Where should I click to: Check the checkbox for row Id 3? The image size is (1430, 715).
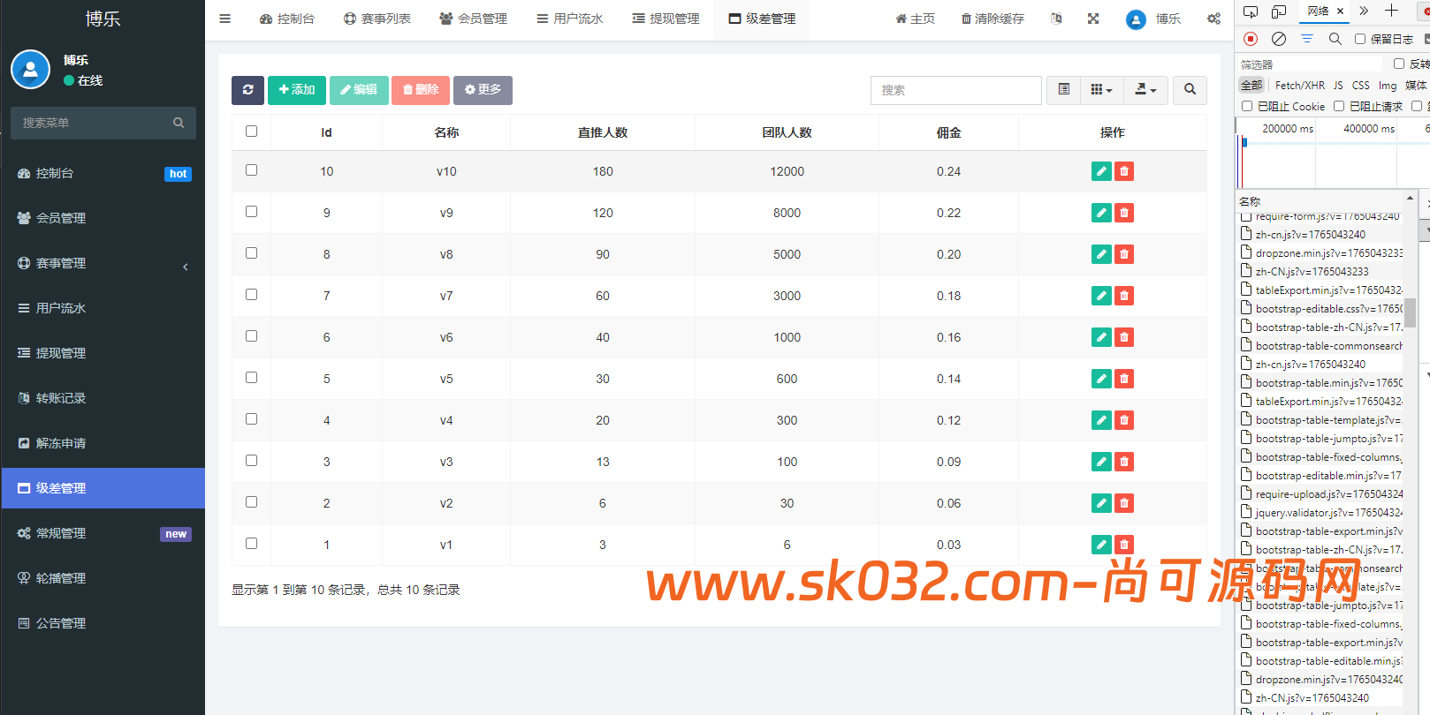(252, 461)
